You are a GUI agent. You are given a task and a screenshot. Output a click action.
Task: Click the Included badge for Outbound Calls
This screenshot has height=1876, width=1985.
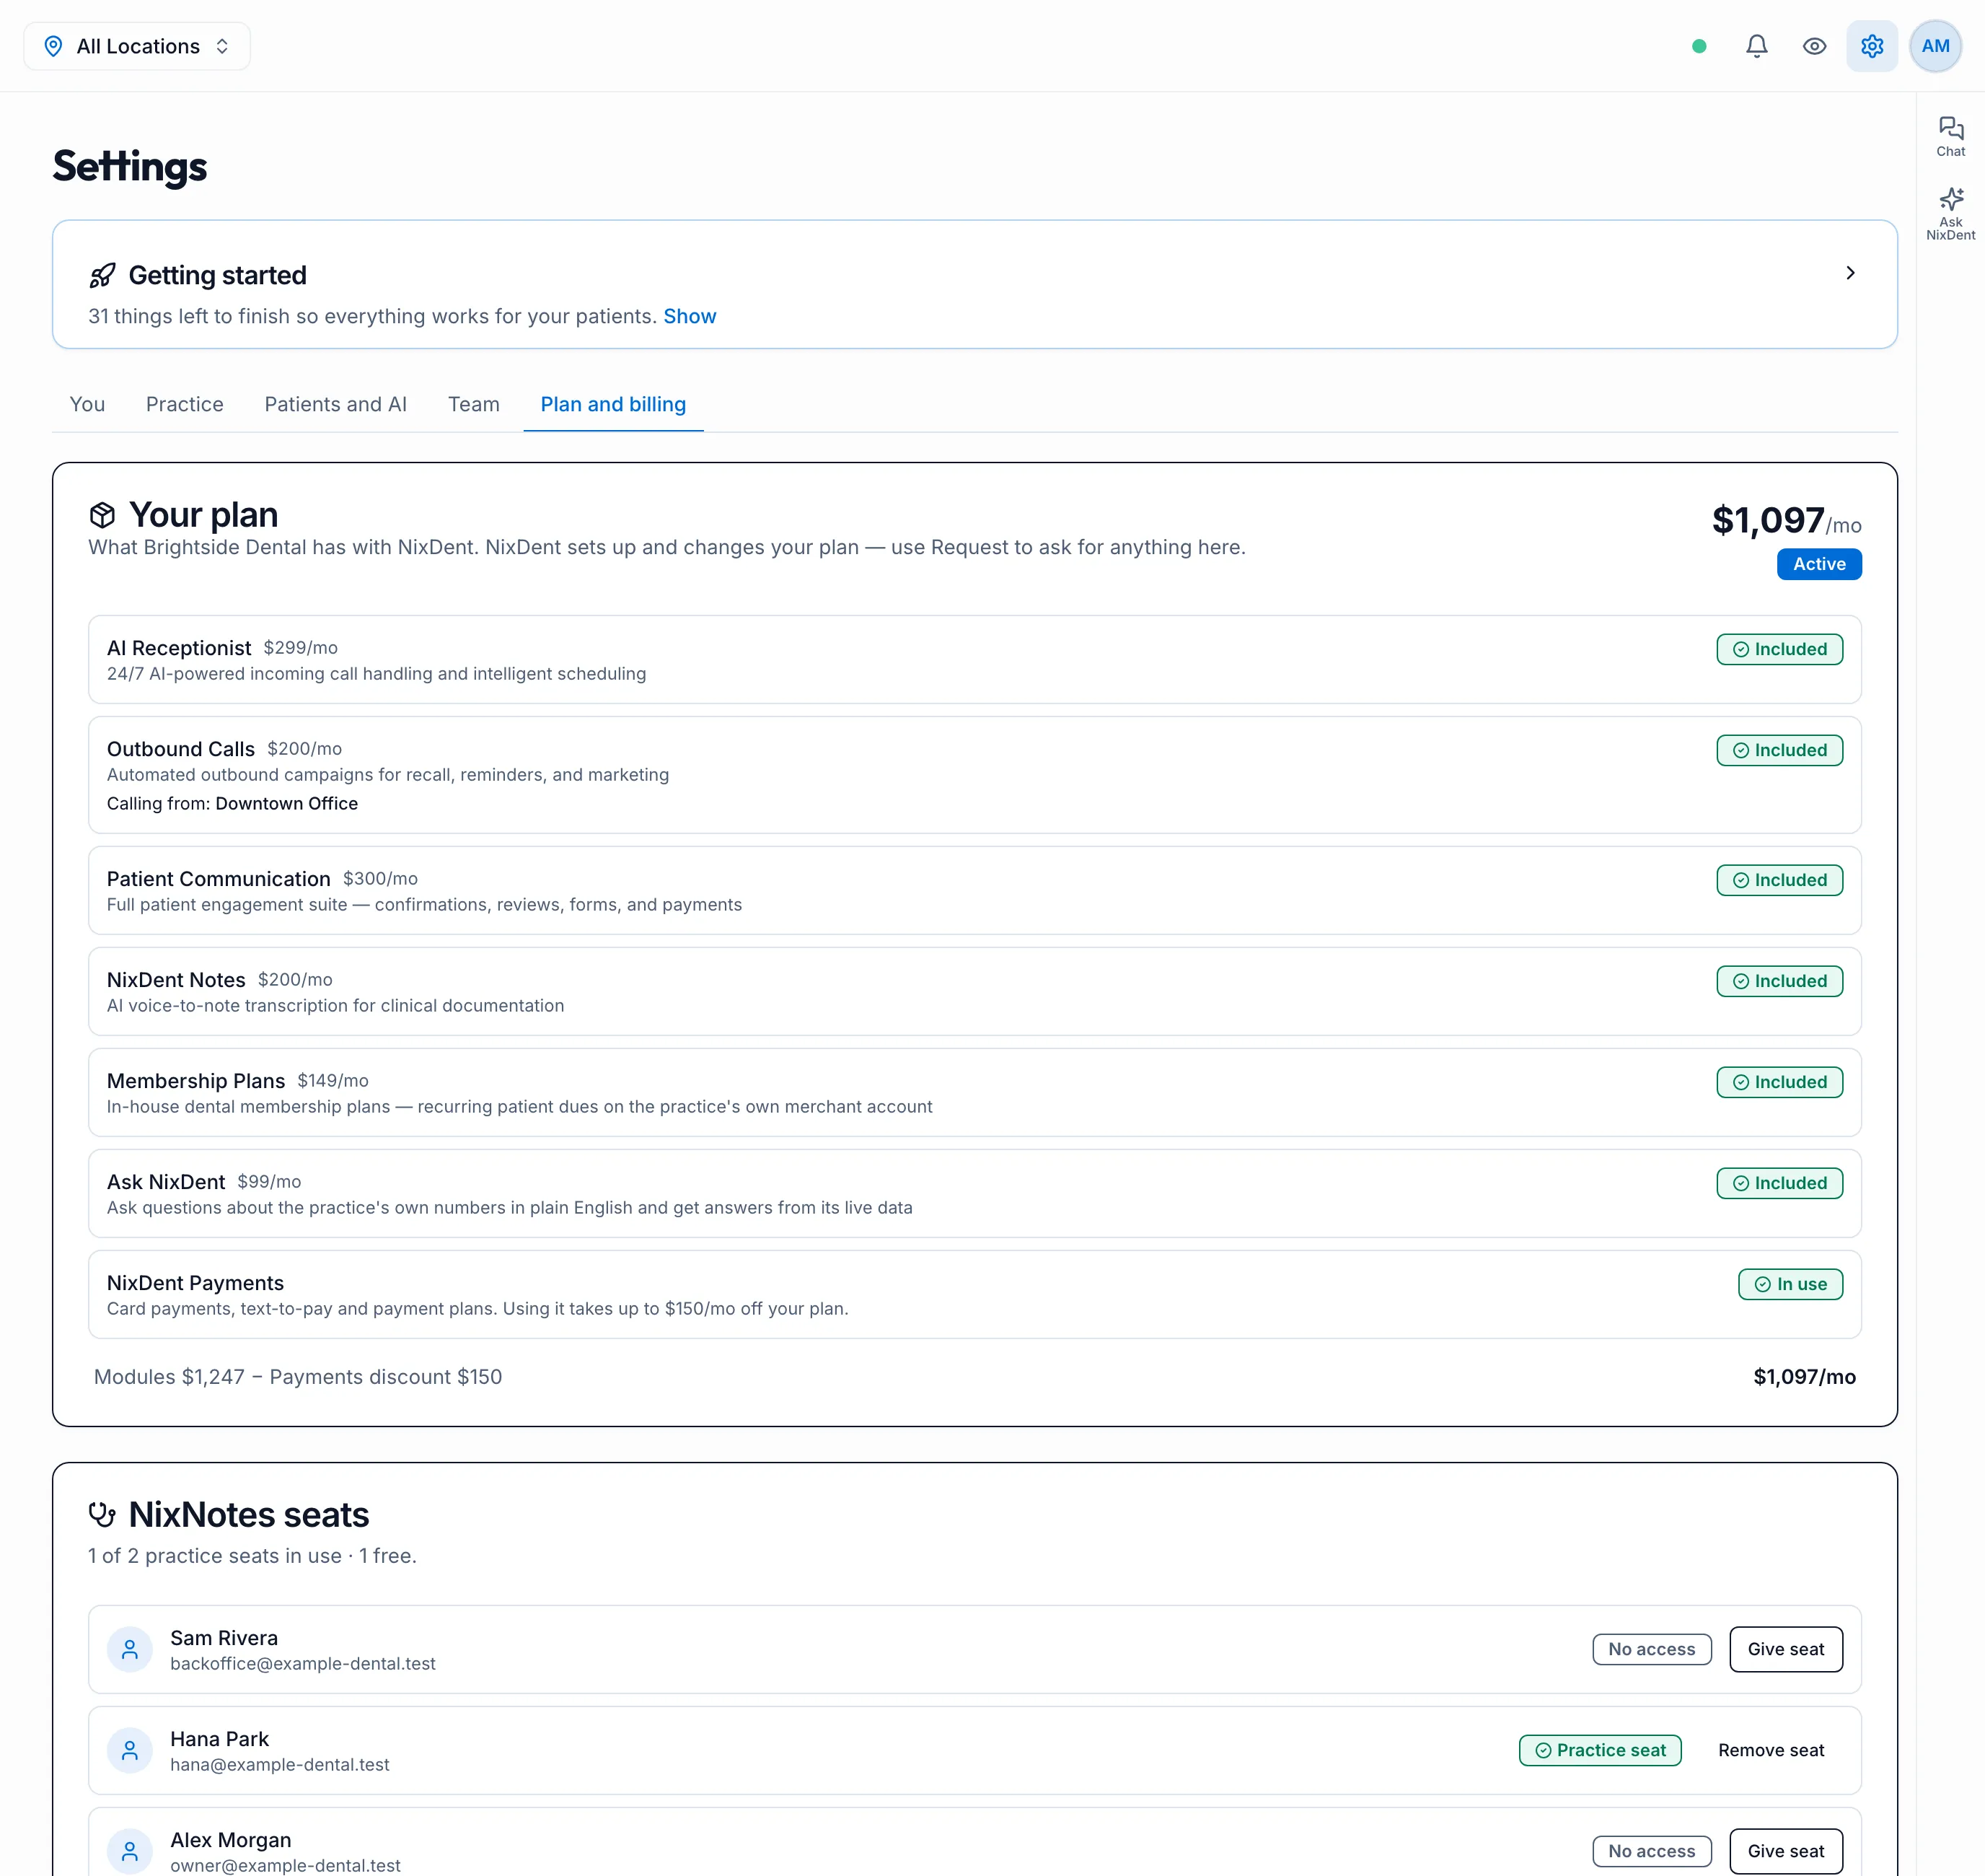pos(1780,750)
